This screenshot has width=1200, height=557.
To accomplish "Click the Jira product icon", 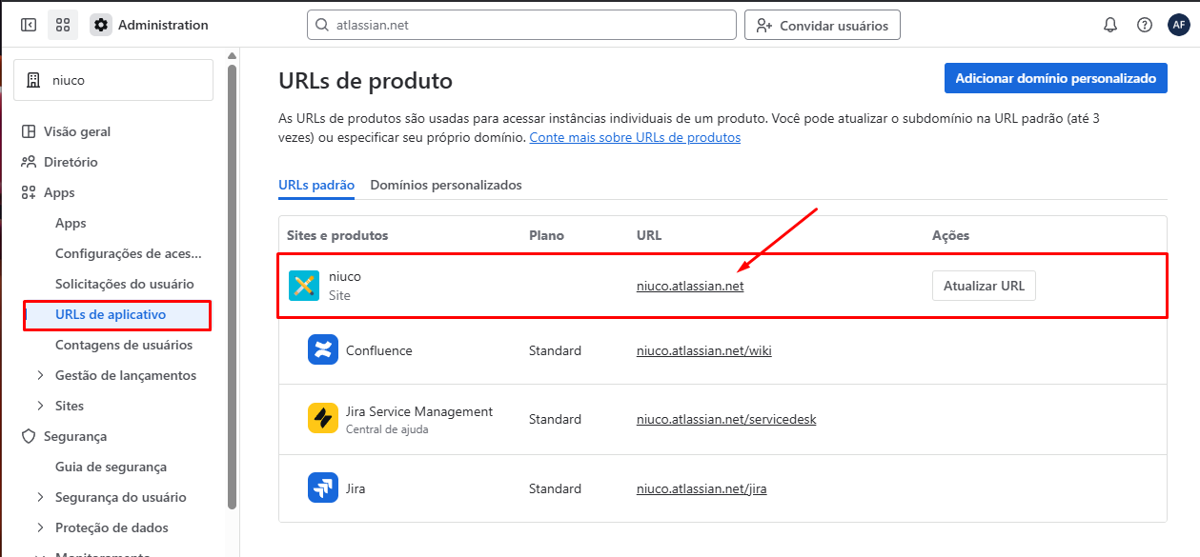I will coord(323,487).
